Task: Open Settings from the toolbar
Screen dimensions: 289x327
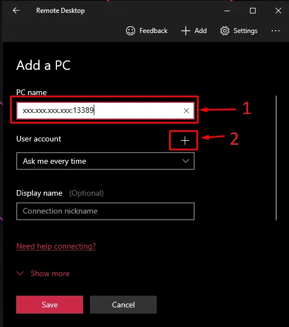Action: (x=239, y=31)
